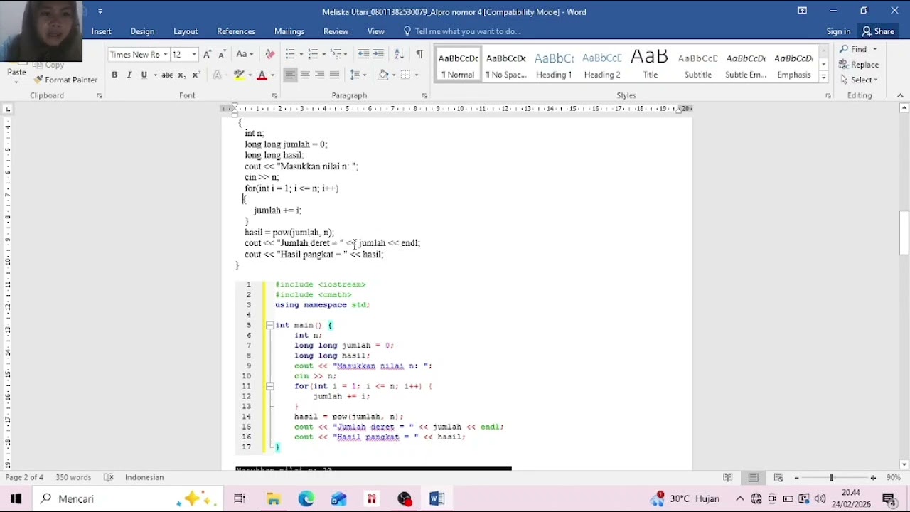Click the Find button
This screenshot has height=512, width=910.
coord(859,49)
